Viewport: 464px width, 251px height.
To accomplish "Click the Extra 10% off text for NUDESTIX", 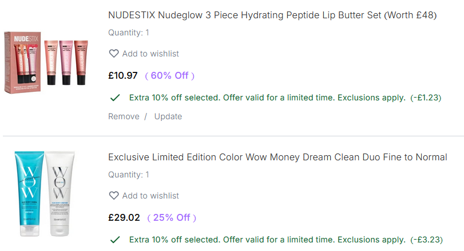I will pos(267,98).
